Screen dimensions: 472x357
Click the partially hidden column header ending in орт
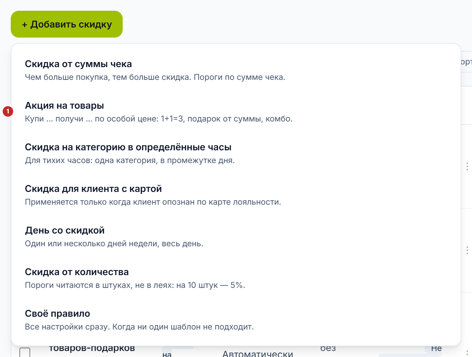(466, 62)
